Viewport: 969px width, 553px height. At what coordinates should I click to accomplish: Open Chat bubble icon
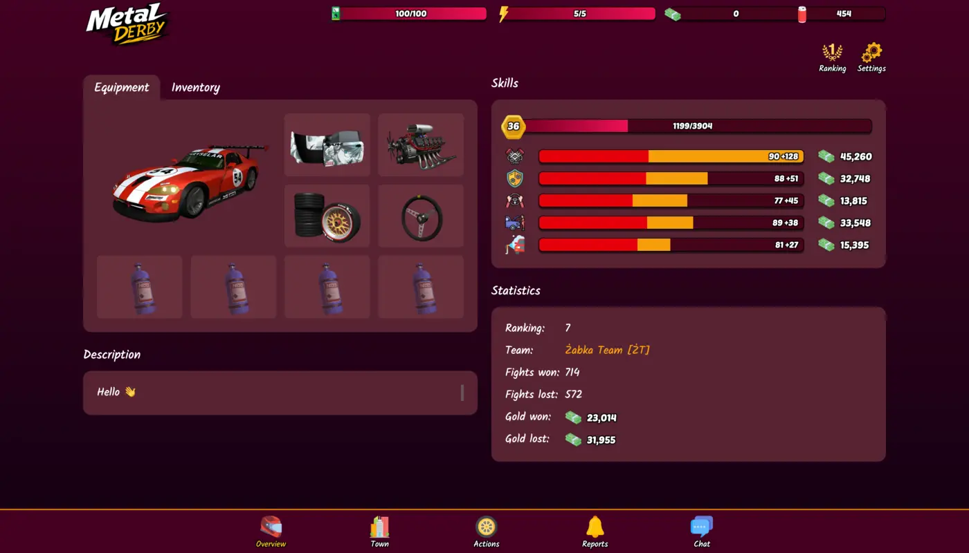[702, 532]
